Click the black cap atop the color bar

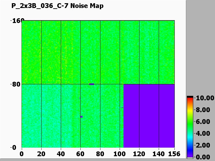(x=190, y=97)
